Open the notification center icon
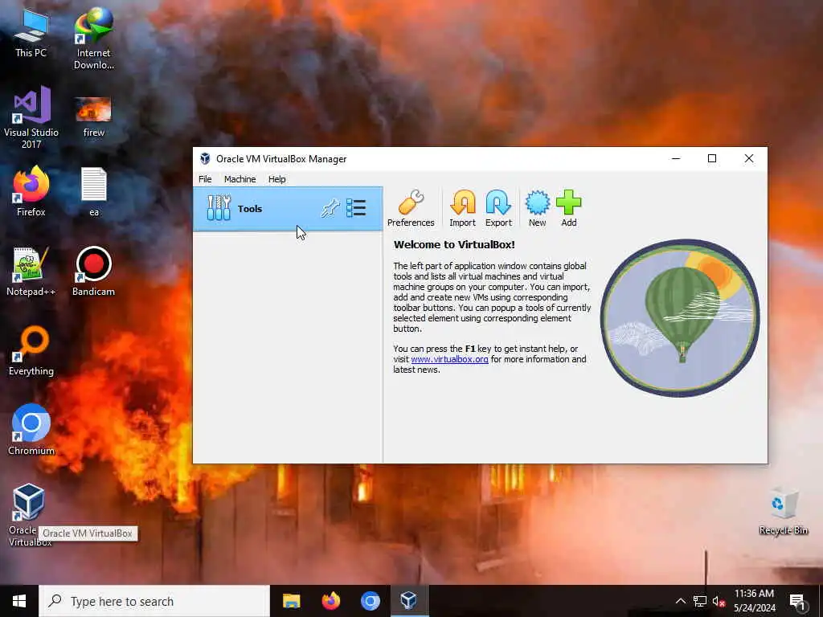Screen dimensions: 823x617 [798, 602]
